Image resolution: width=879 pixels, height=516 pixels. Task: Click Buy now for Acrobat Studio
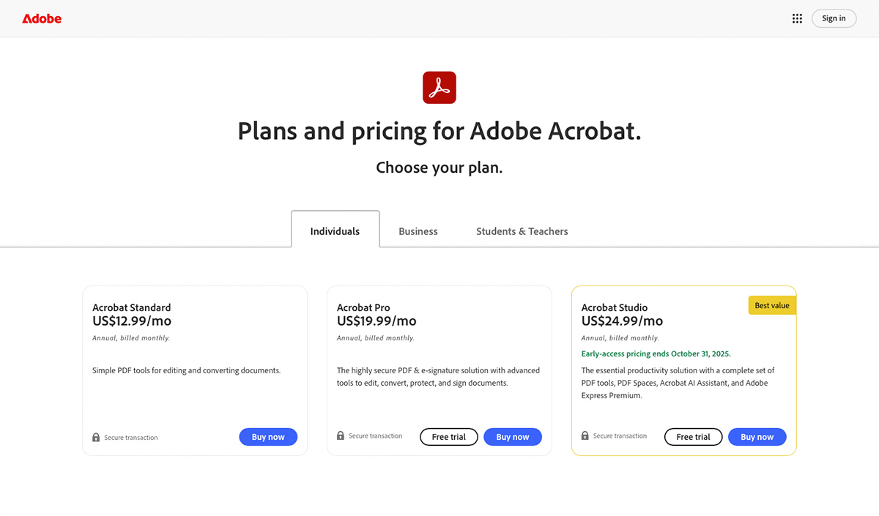pos(757,436)
